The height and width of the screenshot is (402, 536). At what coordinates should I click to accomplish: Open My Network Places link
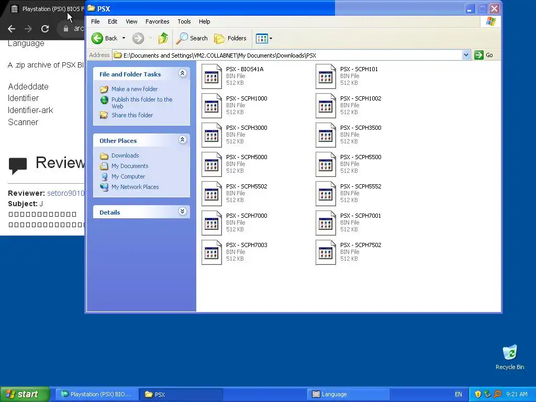tap(135, 187)
